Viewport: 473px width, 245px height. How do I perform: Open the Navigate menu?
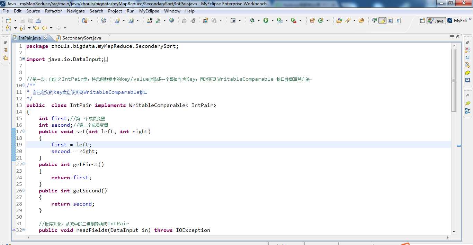click(x=76, y=11)
